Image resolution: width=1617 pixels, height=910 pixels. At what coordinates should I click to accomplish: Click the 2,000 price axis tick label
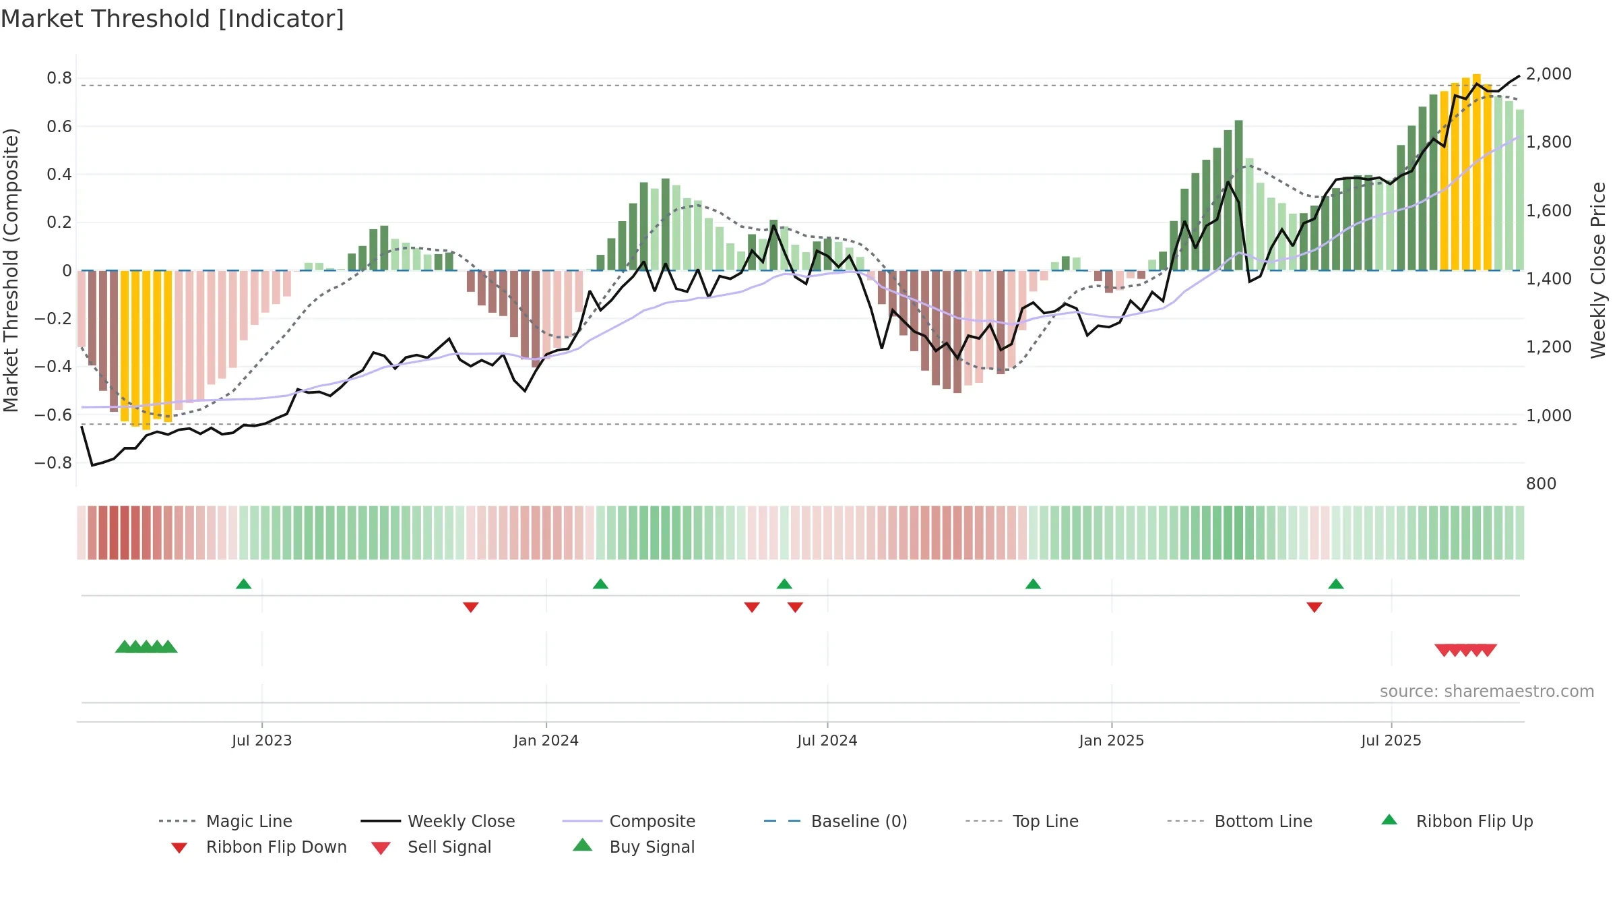tap(1549, 74)
